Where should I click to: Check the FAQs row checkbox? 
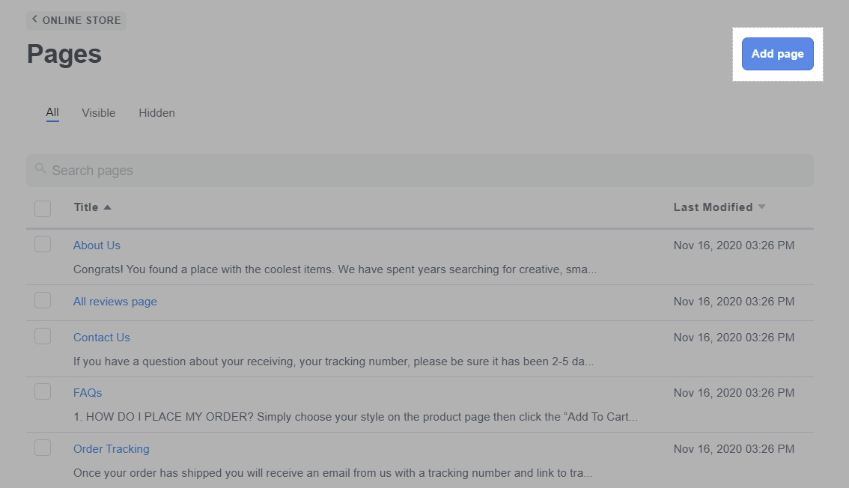coord(43,391)
